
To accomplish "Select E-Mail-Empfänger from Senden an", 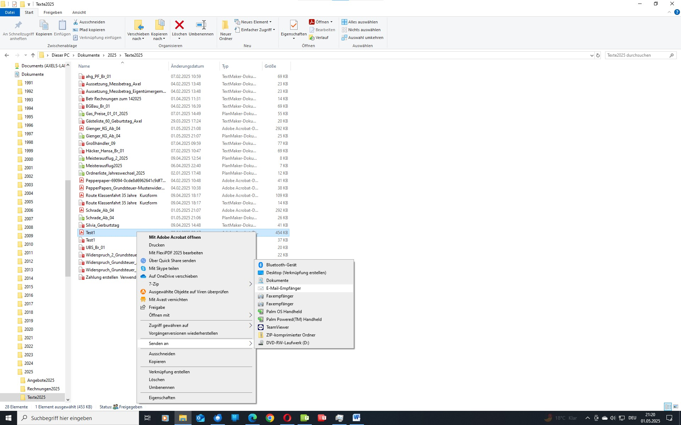I will coord(283,288).
